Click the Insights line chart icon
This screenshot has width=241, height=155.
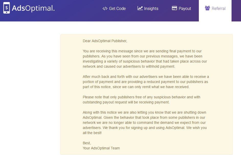(x=140, y=8)
